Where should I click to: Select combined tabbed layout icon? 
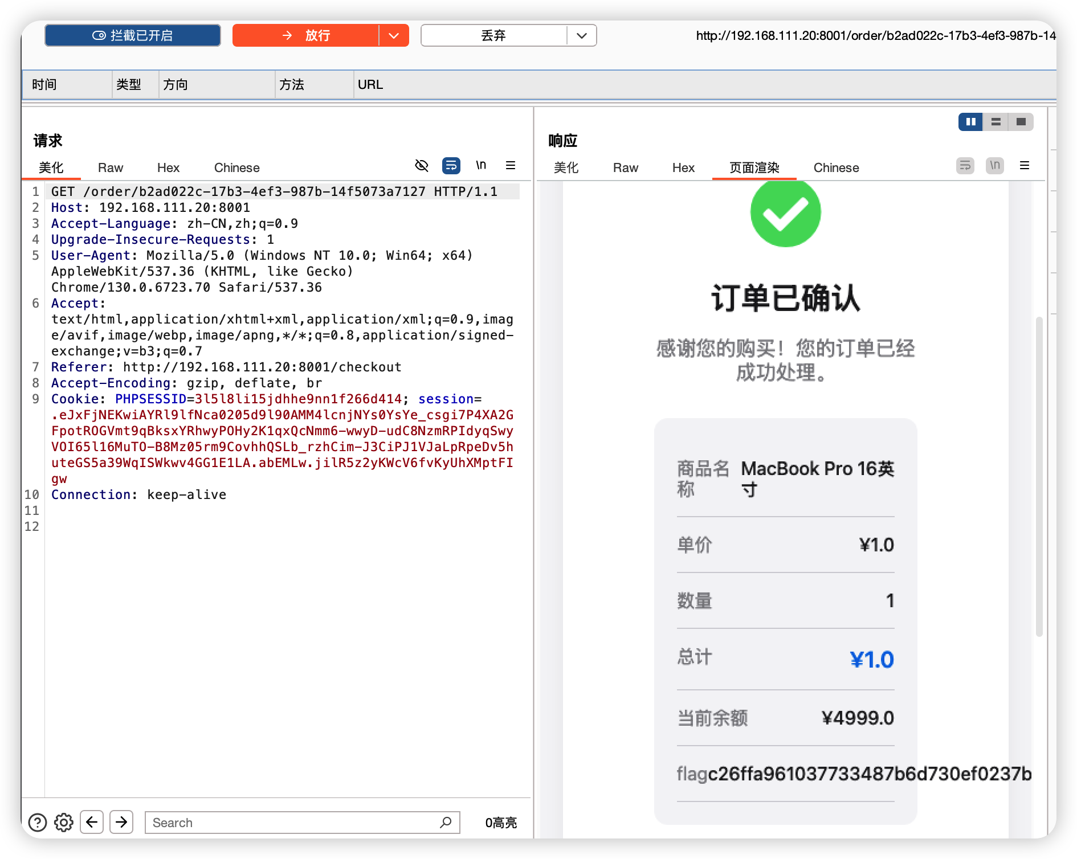point(1021,122)
